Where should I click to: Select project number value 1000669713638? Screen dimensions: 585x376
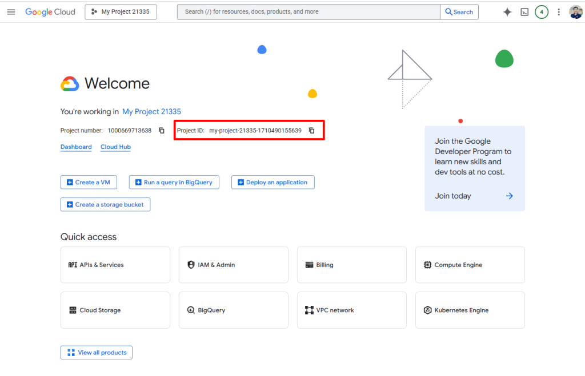(x=130, y=131)
